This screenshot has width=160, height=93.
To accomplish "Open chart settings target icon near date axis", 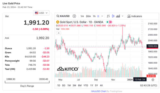I will coord(153,80).
